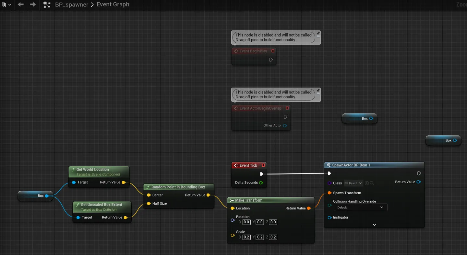Edit Rotation Z value field
This screenshot has height=255, width=467.
[273, 222]
